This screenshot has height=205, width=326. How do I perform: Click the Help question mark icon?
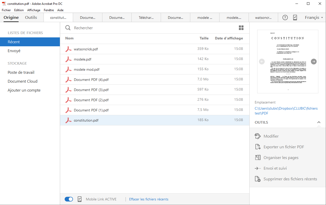point(285,18)
